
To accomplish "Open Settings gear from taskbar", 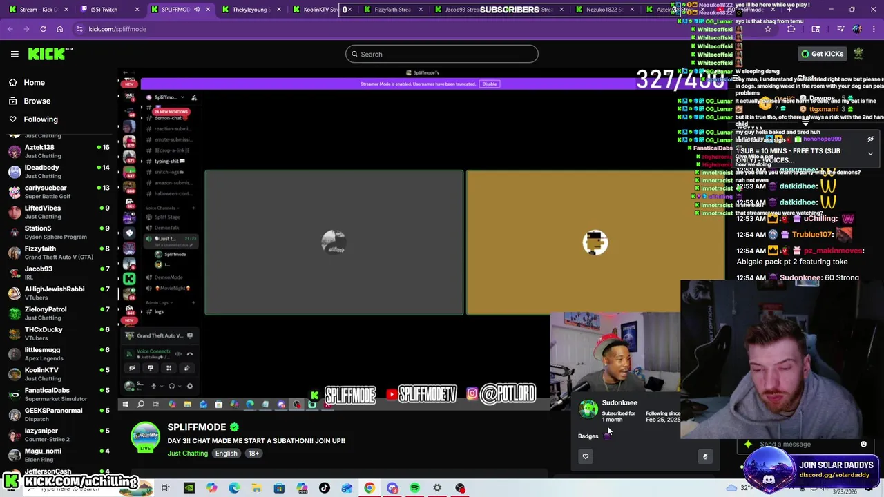I will tap(437, 488).
